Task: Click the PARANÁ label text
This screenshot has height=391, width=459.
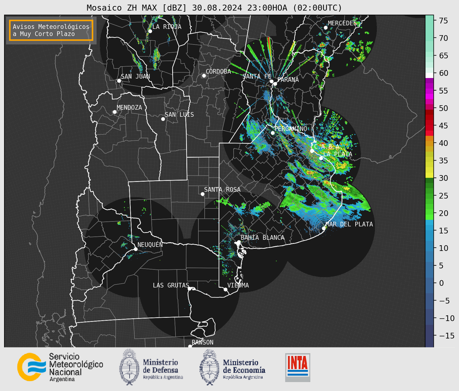Action: (288, 79)
